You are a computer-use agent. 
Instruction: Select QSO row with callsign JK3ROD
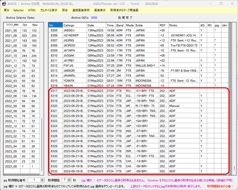coord(138,45)
